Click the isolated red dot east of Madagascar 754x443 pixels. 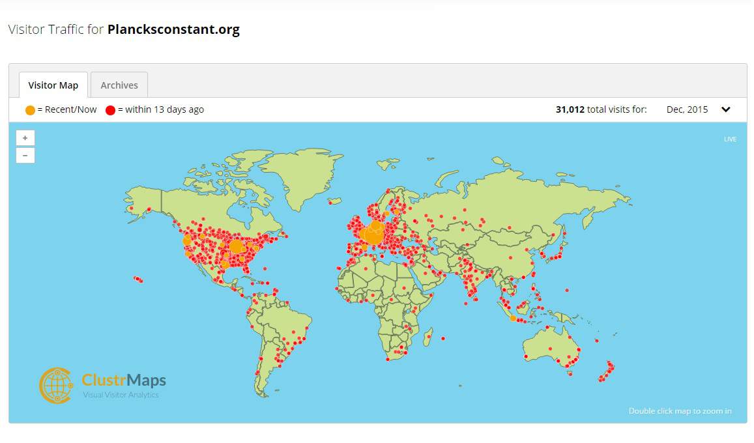tap(443, 338)
